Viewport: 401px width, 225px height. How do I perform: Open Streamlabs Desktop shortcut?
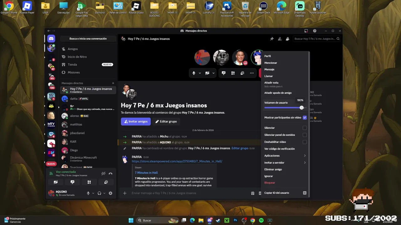[300, 8]
